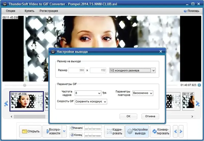Click the next frame arrow in bottom toolbar
Viewport: 204px width, 141px height.
[181, 131]
